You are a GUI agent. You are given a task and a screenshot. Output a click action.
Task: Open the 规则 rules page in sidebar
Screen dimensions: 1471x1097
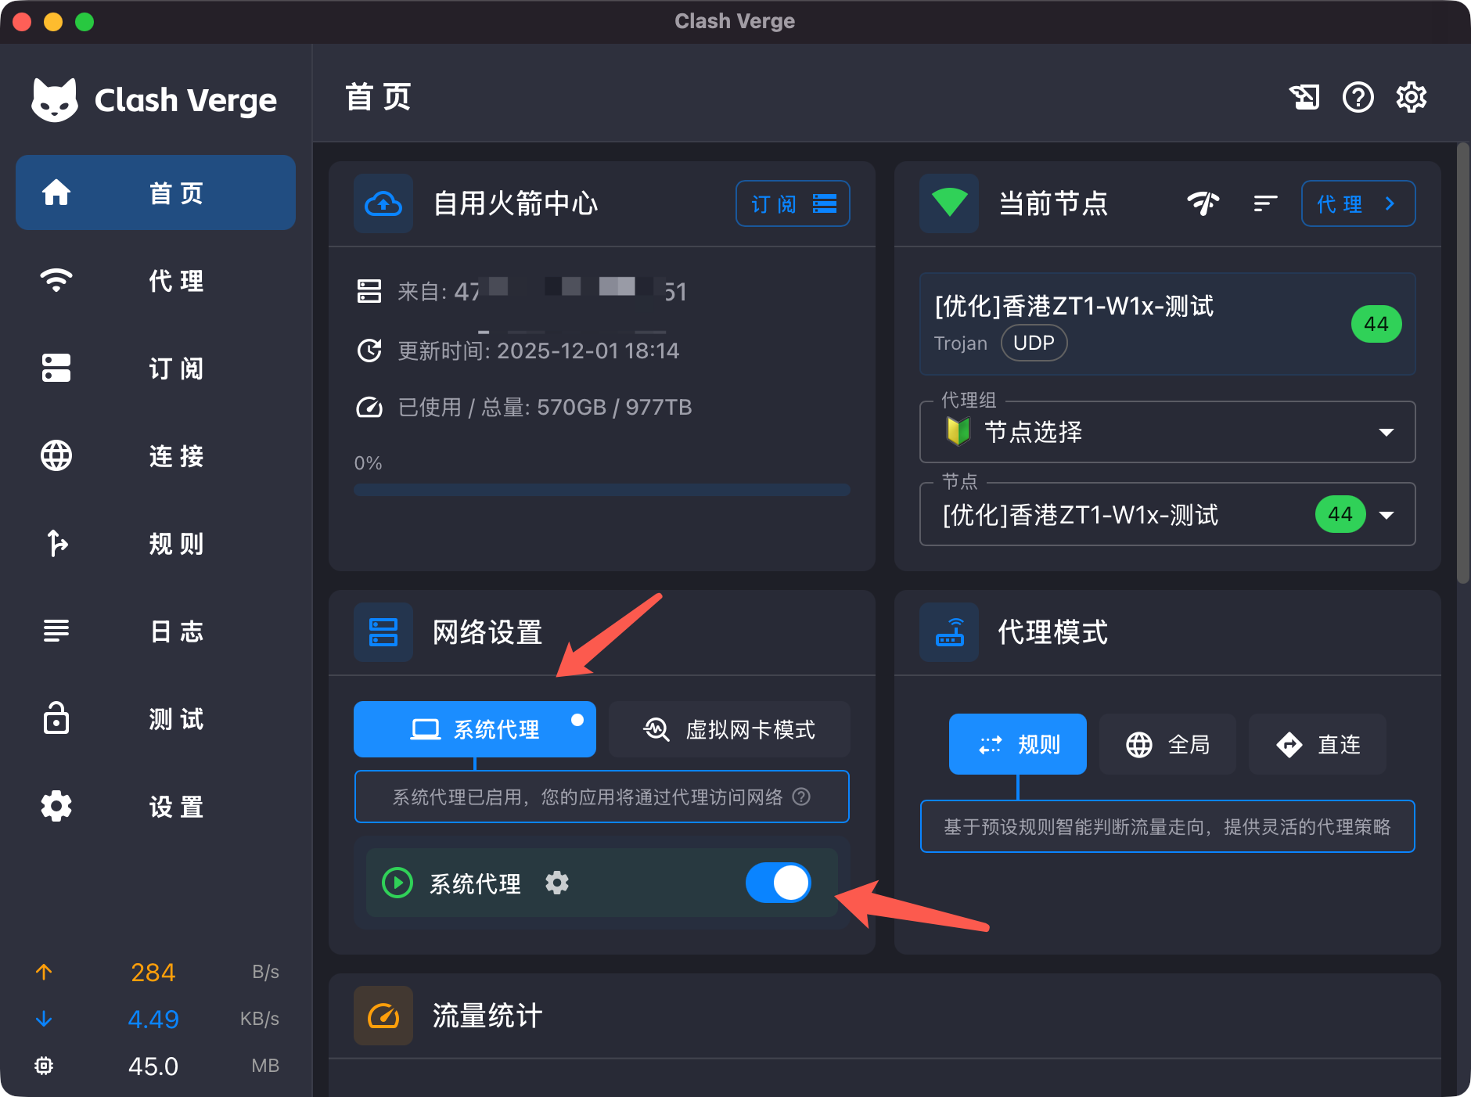(155, 543)
